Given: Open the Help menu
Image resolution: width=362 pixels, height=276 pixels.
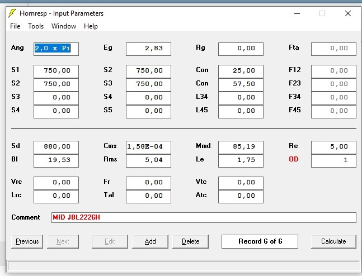Looking at the screenshot, I should tap(91, 26).
